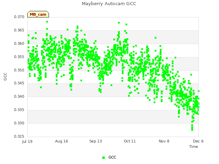The image size is (219, 164).
Task: Click the 0.330 y-axis value
Action: click(19, 123)
